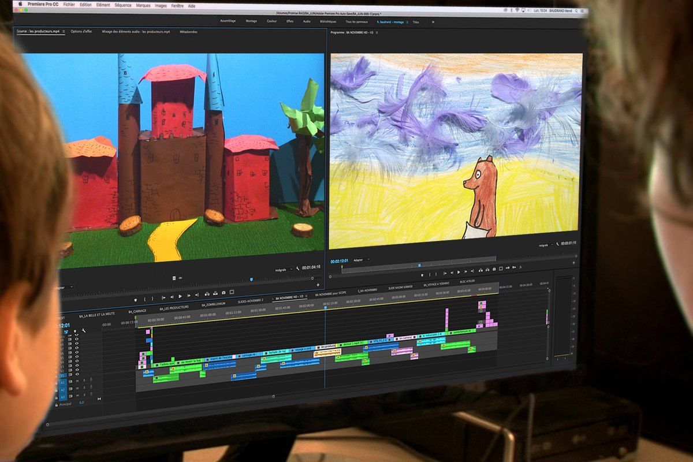
Task: Toggle lock on Principal track
Action: [57, 405]
